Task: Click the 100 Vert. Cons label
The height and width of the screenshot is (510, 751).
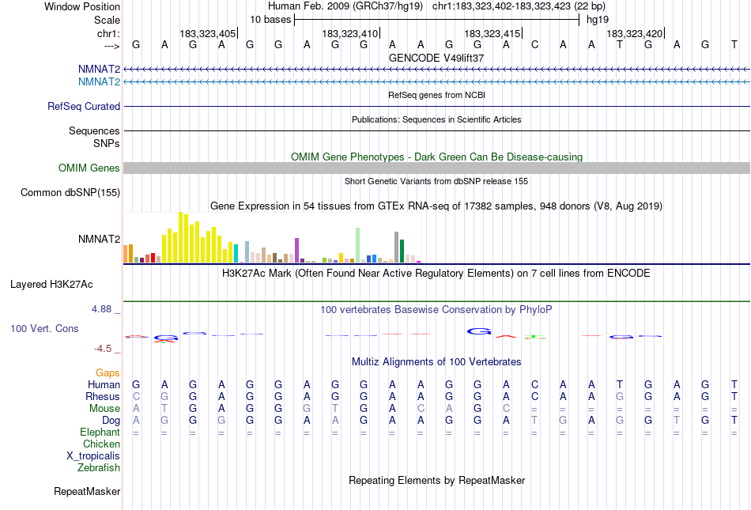Action: [44, 328]
